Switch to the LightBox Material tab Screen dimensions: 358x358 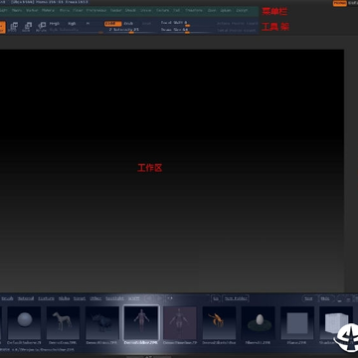[26, 298]
